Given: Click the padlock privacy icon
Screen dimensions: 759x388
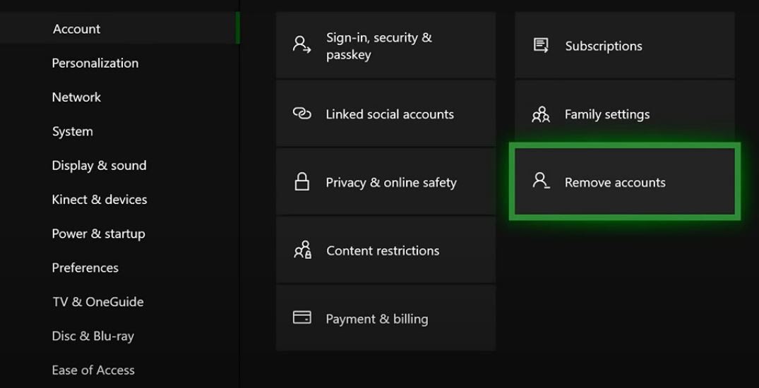Looking at the screenshot, I should point(302,182).
